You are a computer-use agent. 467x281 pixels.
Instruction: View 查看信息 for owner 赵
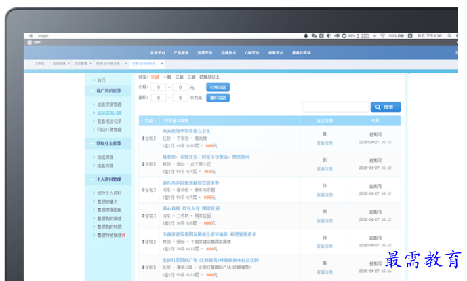click(x=325, y=169)
